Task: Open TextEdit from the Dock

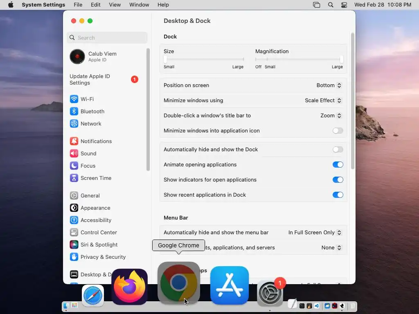Action: (292, 304)
